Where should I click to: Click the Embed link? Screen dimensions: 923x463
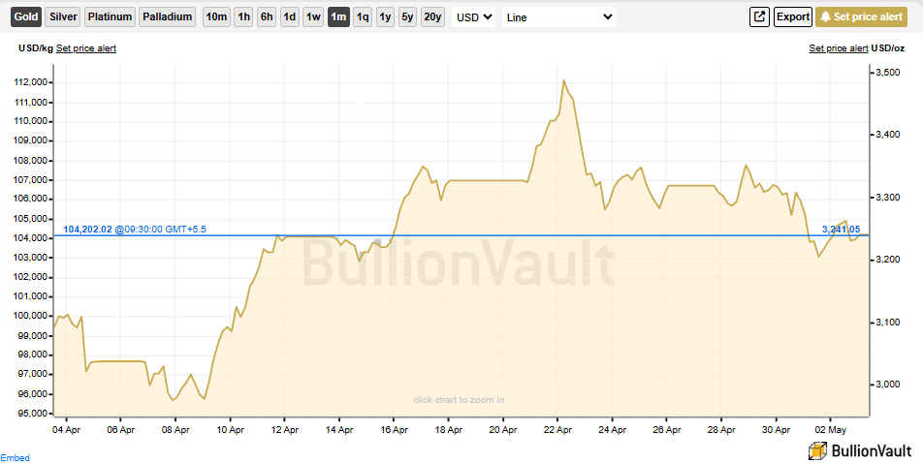pos(15,458)
